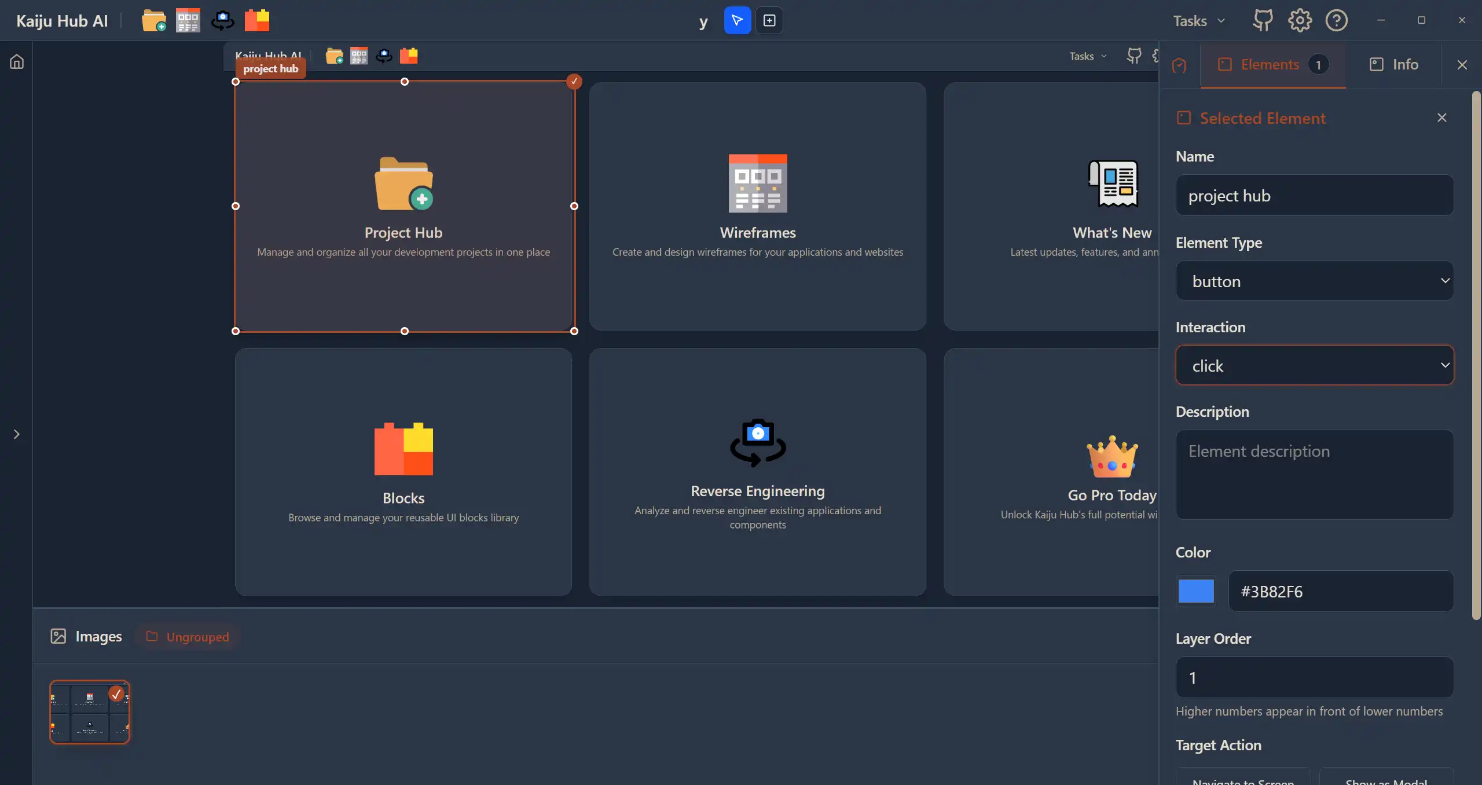1482x785 pixels.
Task: Click the shield icon in right panel
Action: pos(1179,65)
